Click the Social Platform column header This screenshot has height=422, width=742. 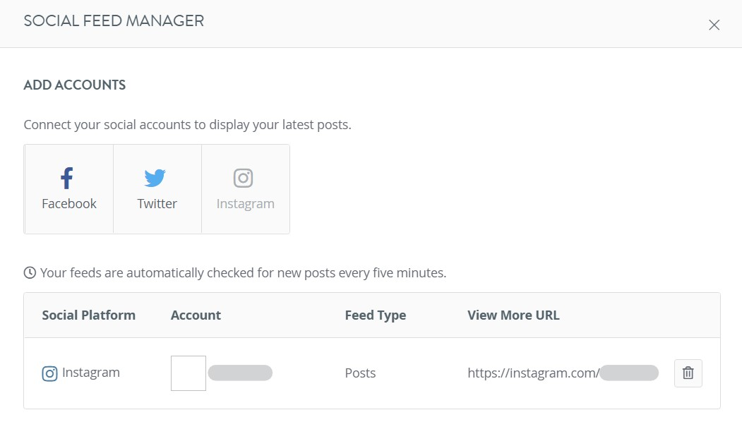click(x=88, y=315)
